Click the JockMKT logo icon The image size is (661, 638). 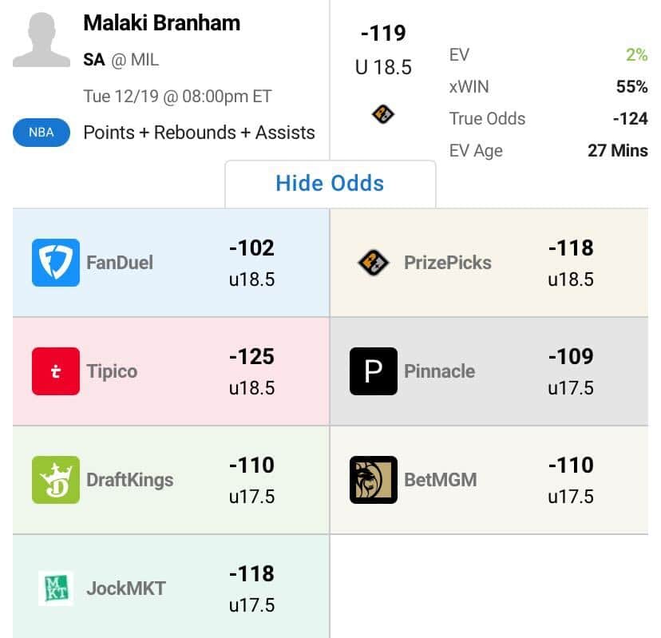click(56, 588)
